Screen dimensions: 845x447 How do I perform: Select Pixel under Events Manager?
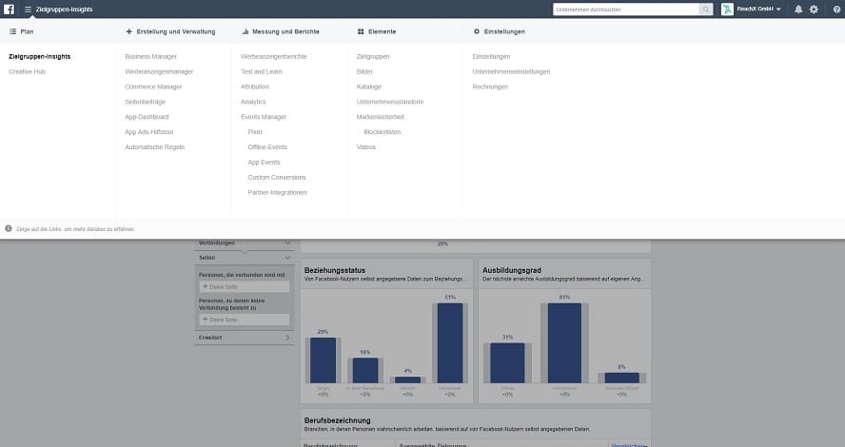(x=255, y=132)
